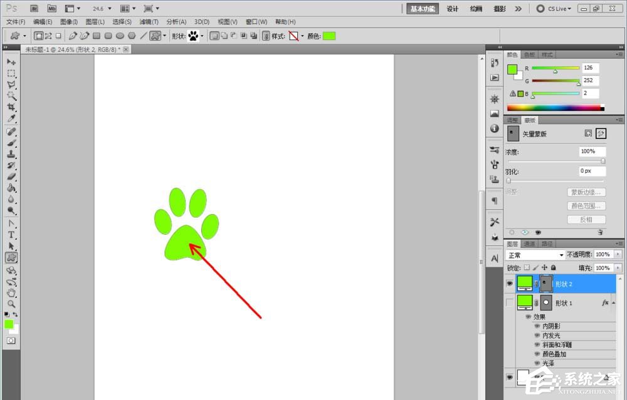Image resolution: width=627 pixels, height=400 pixels.
Task: Toggle 光泽 effect visibility
Action: coord(537,363)
